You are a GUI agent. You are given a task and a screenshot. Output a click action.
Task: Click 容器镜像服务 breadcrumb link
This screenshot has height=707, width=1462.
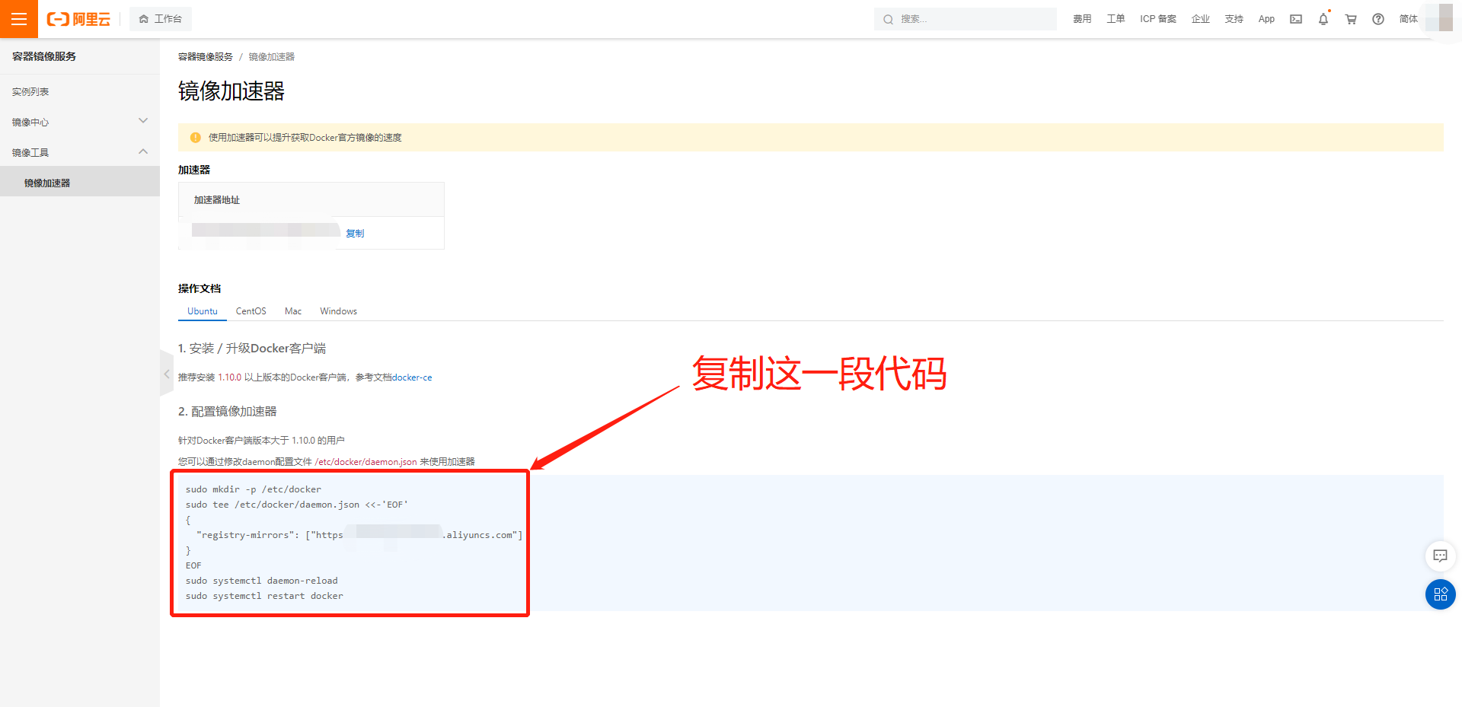click(x=206, y=57)
